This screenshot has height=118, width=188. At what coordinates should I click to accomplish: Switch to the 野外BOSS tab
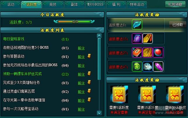pos(95,5)
